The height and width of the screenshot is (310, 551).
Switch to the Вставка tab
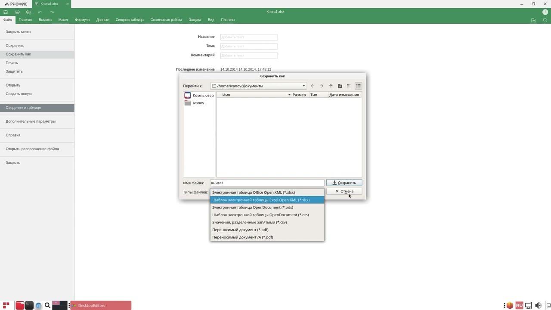coord(45,20)
